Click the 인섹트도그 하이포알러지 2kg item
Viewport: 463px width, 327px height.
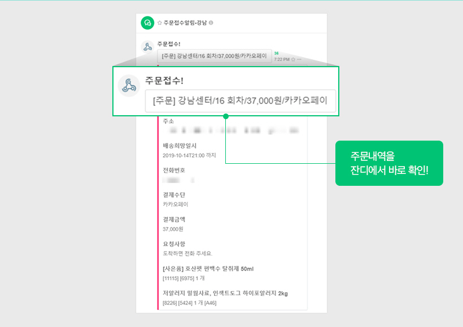tap(225, 294)
